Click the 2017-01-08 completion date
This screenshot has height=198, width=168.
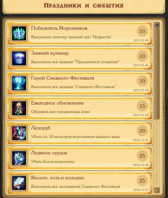[141, 40]
